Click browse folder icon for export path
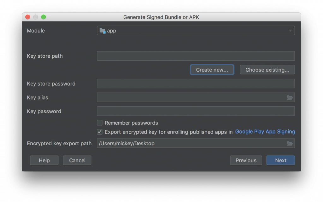323x203 pixels. (290, 143)
